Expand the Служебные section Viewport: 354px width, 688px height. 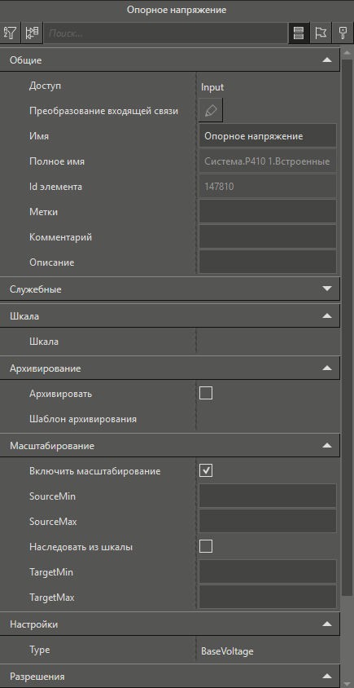point(327,289)
